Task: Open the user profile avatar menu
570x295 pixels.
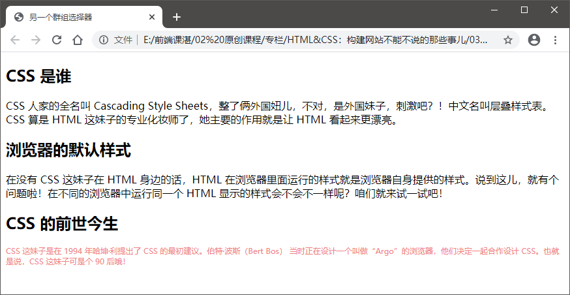Action: click(x=533, y=40)
